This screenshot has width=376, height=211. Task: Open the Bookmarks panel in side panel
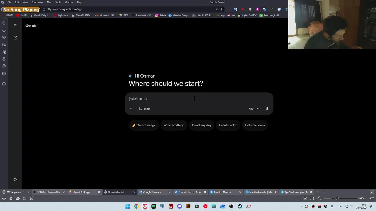pos(4,23)
